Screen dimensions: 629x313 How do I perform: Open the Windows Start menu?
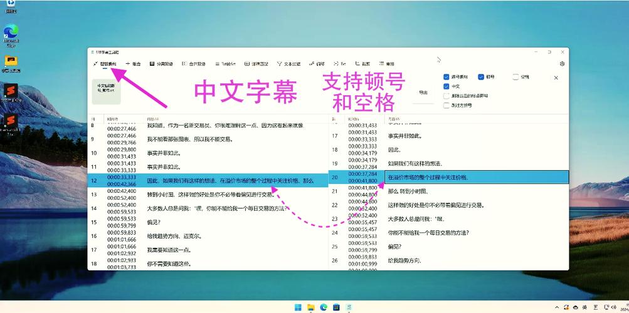[x=298, y=307]
